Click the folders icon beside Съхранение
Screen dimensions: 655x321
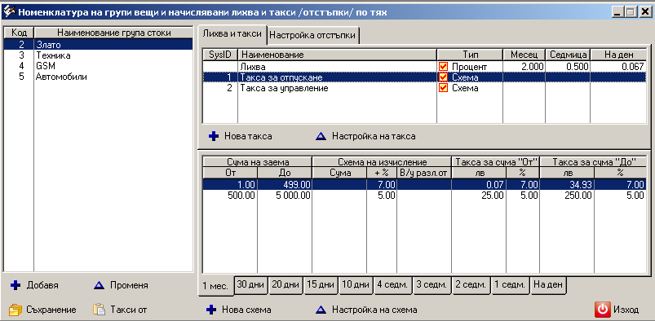pos(15,310)
